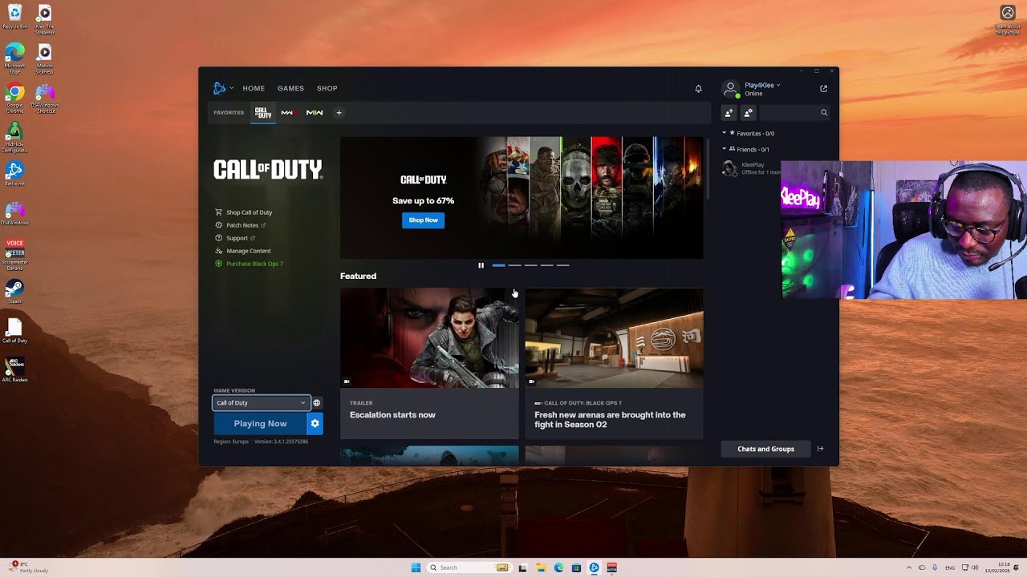Image resolution: width=1027 pixels, height=577 pixels.
Task: Jump to the third carousel slide
Action: click(x=530, y=265)
